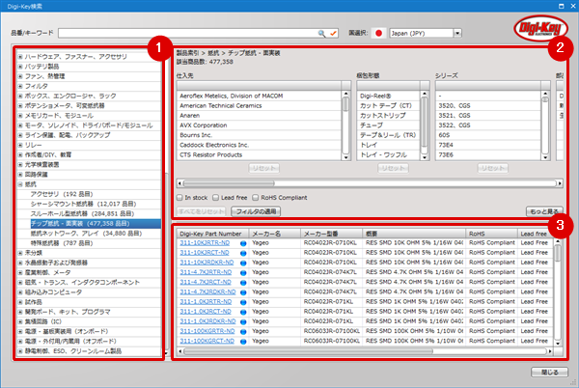Click the Japan flag icon
The image size is (579, 388).
(x=378, y=33)
